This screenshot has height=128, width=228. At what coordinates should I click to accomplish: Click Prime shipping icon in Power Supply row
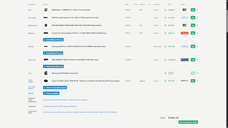pos(142,81)
